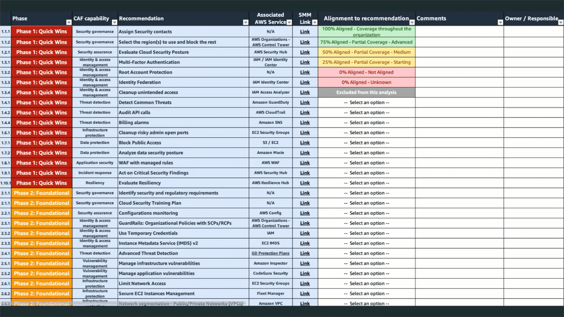Open the Link for Use Temporary Credentials
The width and height of the screenshot is (564, 317).
(x=305, y=233)
